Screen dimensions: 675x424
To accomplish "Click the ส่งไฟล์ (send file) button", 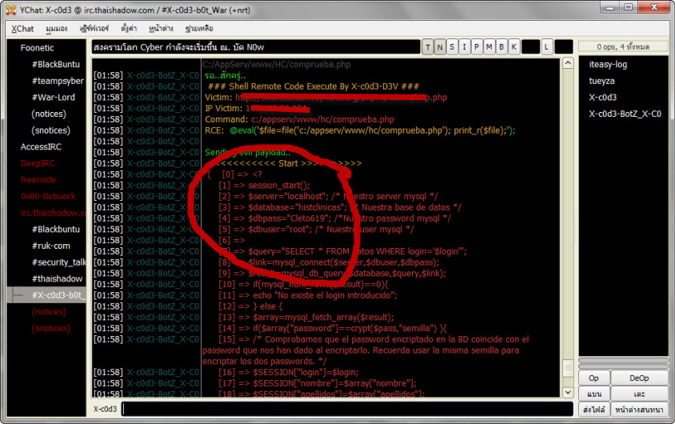I will tap(593, 410).
